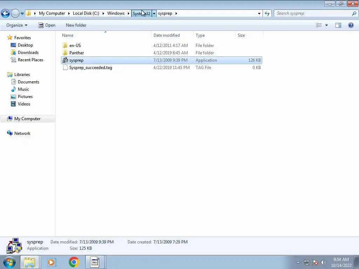Select Local Disk (C:) in the breadcrumb
This screenshot has height=269, width=359.
click(x=86, y=13)
